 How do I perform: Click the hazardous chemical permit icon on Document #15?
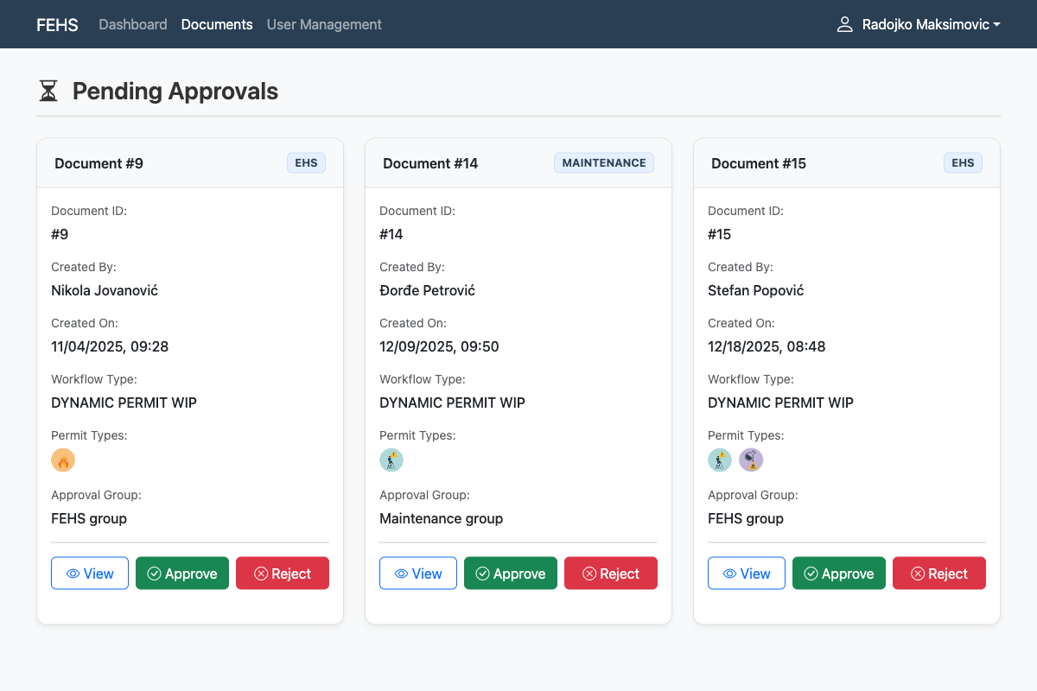751,460
